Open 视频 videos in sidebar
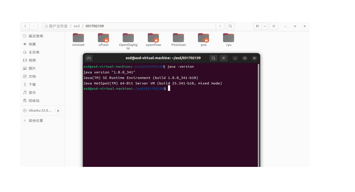 tap(42, 60)
